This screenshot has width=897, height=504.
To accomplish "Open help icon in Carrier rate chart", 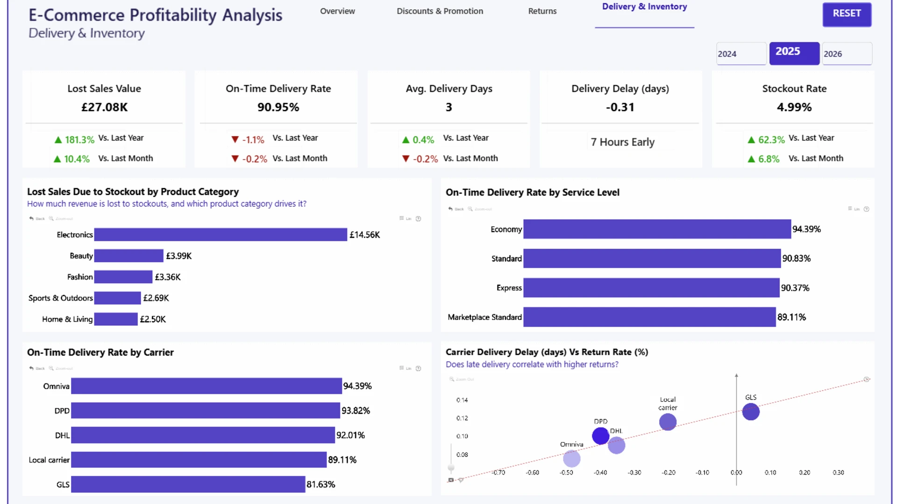I will coord(419,369).
